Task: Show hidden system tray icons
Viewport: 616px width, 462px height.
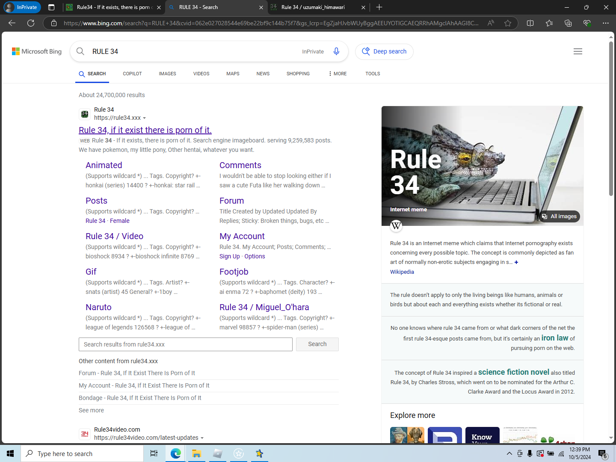Action: coord(509,453)
